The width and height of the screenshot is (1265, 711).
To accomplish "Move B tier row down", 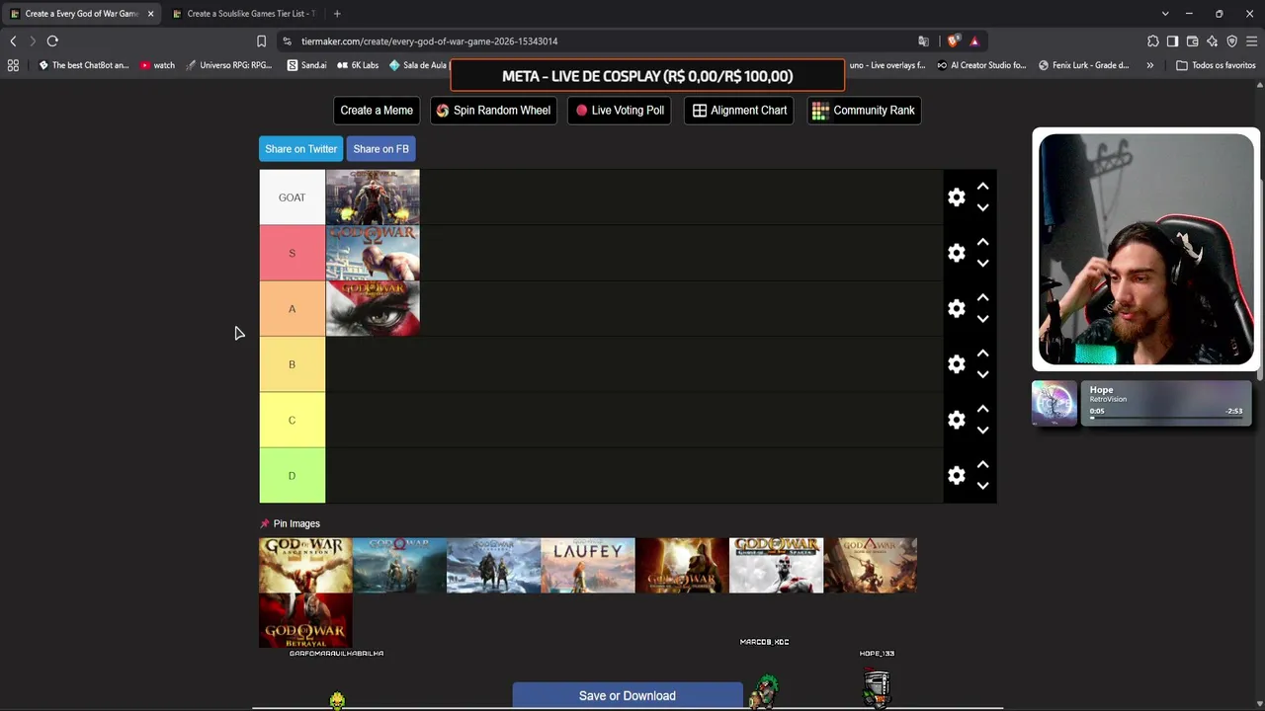I will coord(982,374).
